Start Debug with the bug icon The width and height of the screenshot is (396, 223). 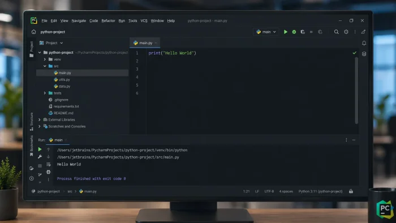click(294, 32)
